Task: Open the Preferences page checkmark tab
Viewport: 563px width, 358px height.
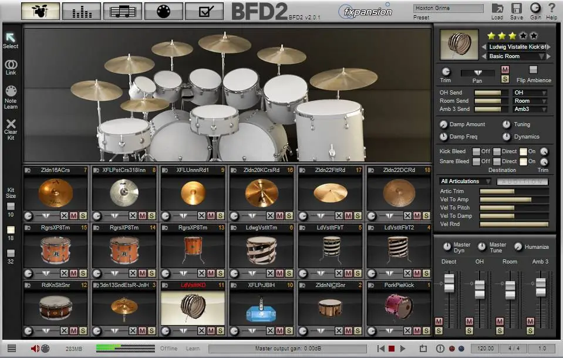Action: tap(204, 11)
